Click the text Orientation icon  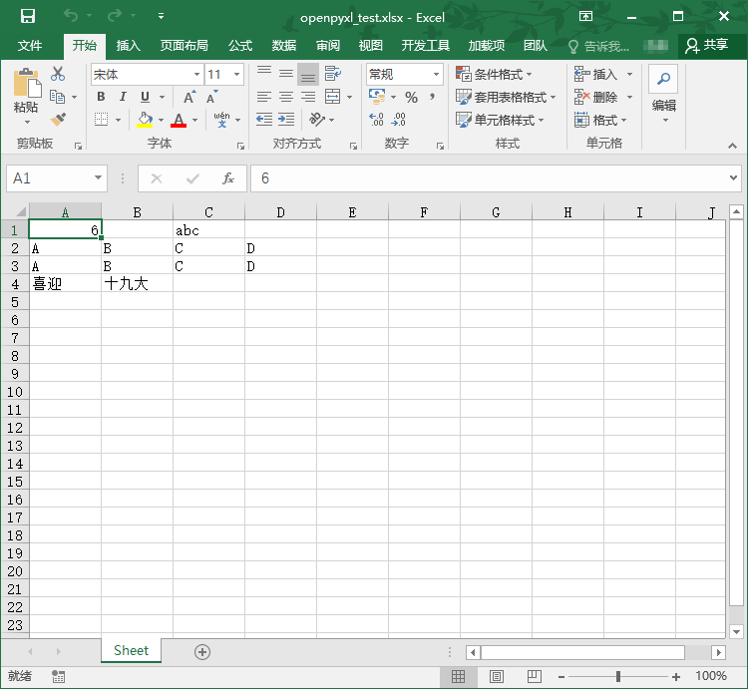click(x=317, y=119)
